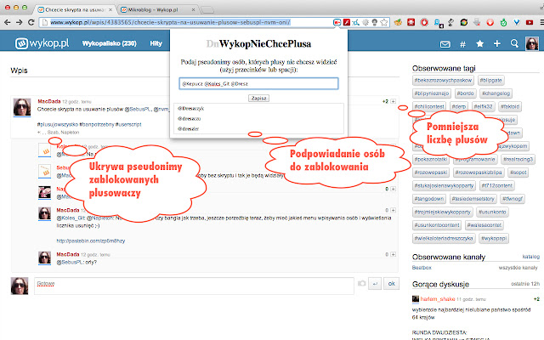The height and width of the screenshot is (340, 544).
Task: Open Wykop search magnifier icon
Action: (x=514, y=43)
